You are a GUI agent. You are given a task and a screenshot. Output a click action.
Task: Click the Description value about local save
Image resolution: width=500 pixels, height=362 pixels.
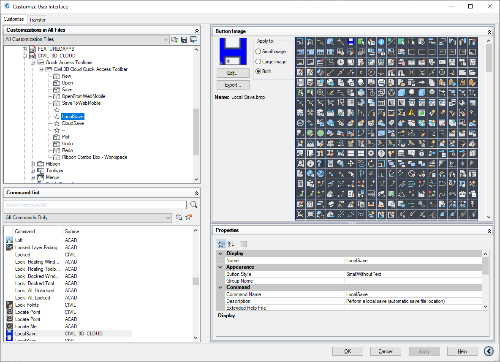[x=413, y=301]
